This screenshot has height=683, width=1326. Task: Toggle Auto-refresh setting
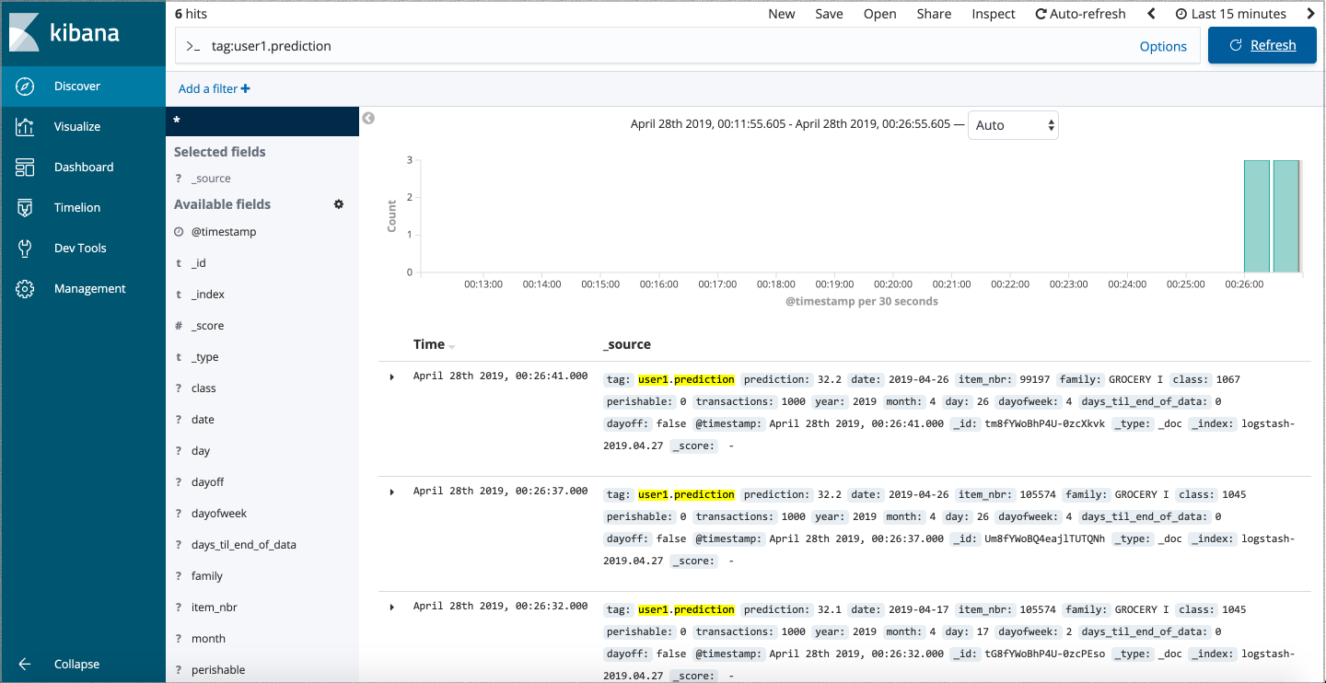pyautogui.click(x=1080, y=14)
